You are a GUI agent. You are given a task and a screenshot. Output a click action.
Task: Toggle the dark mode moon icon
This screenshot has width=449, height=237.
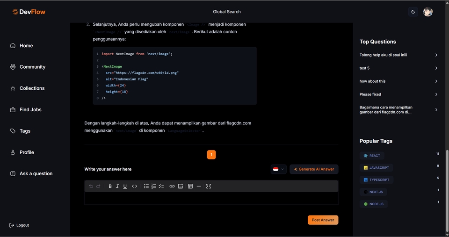[x=413, y=12]
